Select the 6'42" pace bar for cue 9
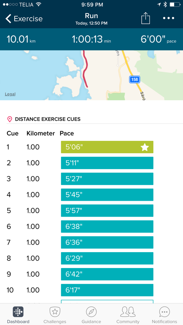This screenshot has height=325, width=183. coord(107,274)
